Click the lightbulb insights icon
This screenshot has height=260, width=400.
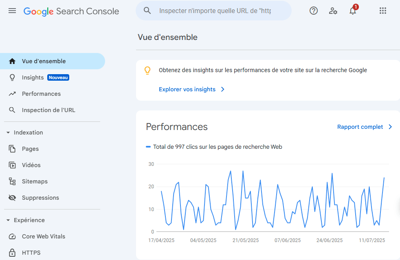[x=147, y=71]
